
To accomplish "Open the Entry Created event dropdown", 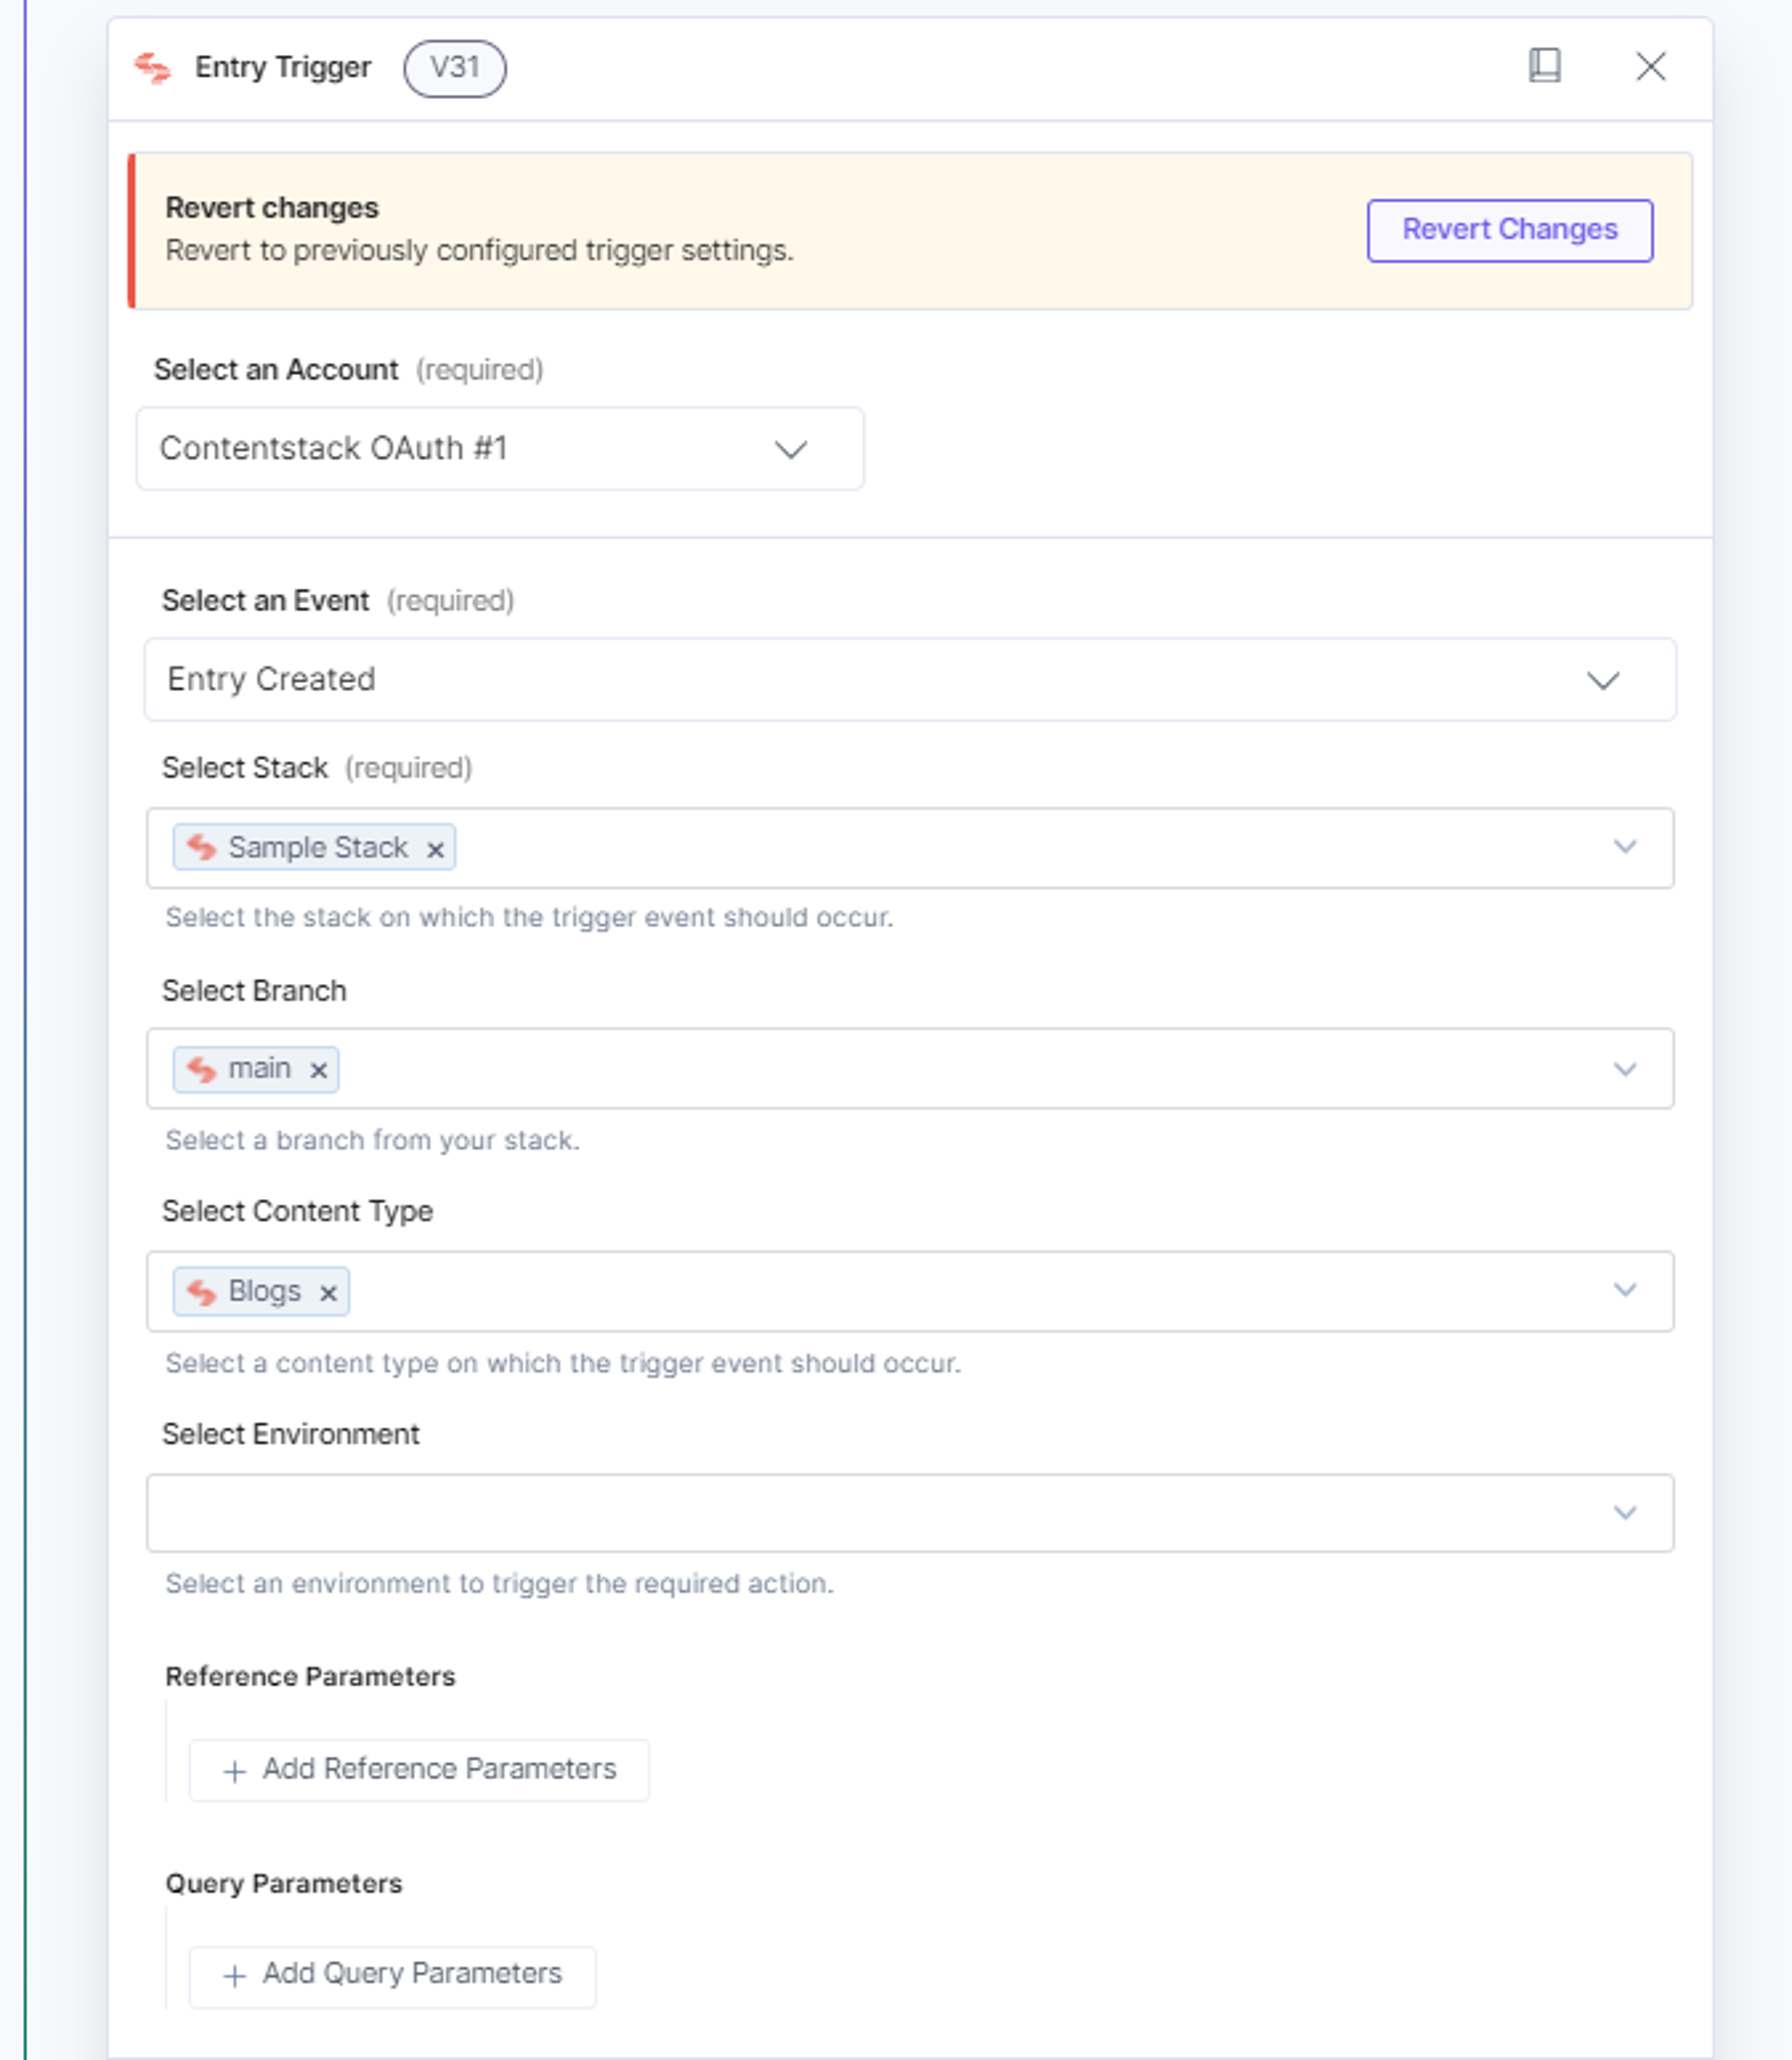I will (x=910, y=679).
